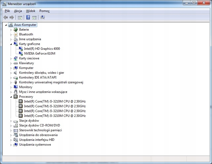Open the Pomoc menu
The width and height of the screenshot is (212, 164).
click(x=45, y=11)
